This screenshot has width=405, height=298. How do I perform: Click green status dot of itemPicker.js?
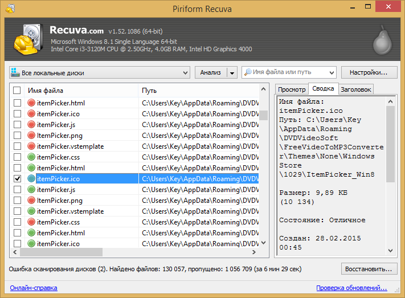click(31, 189)
